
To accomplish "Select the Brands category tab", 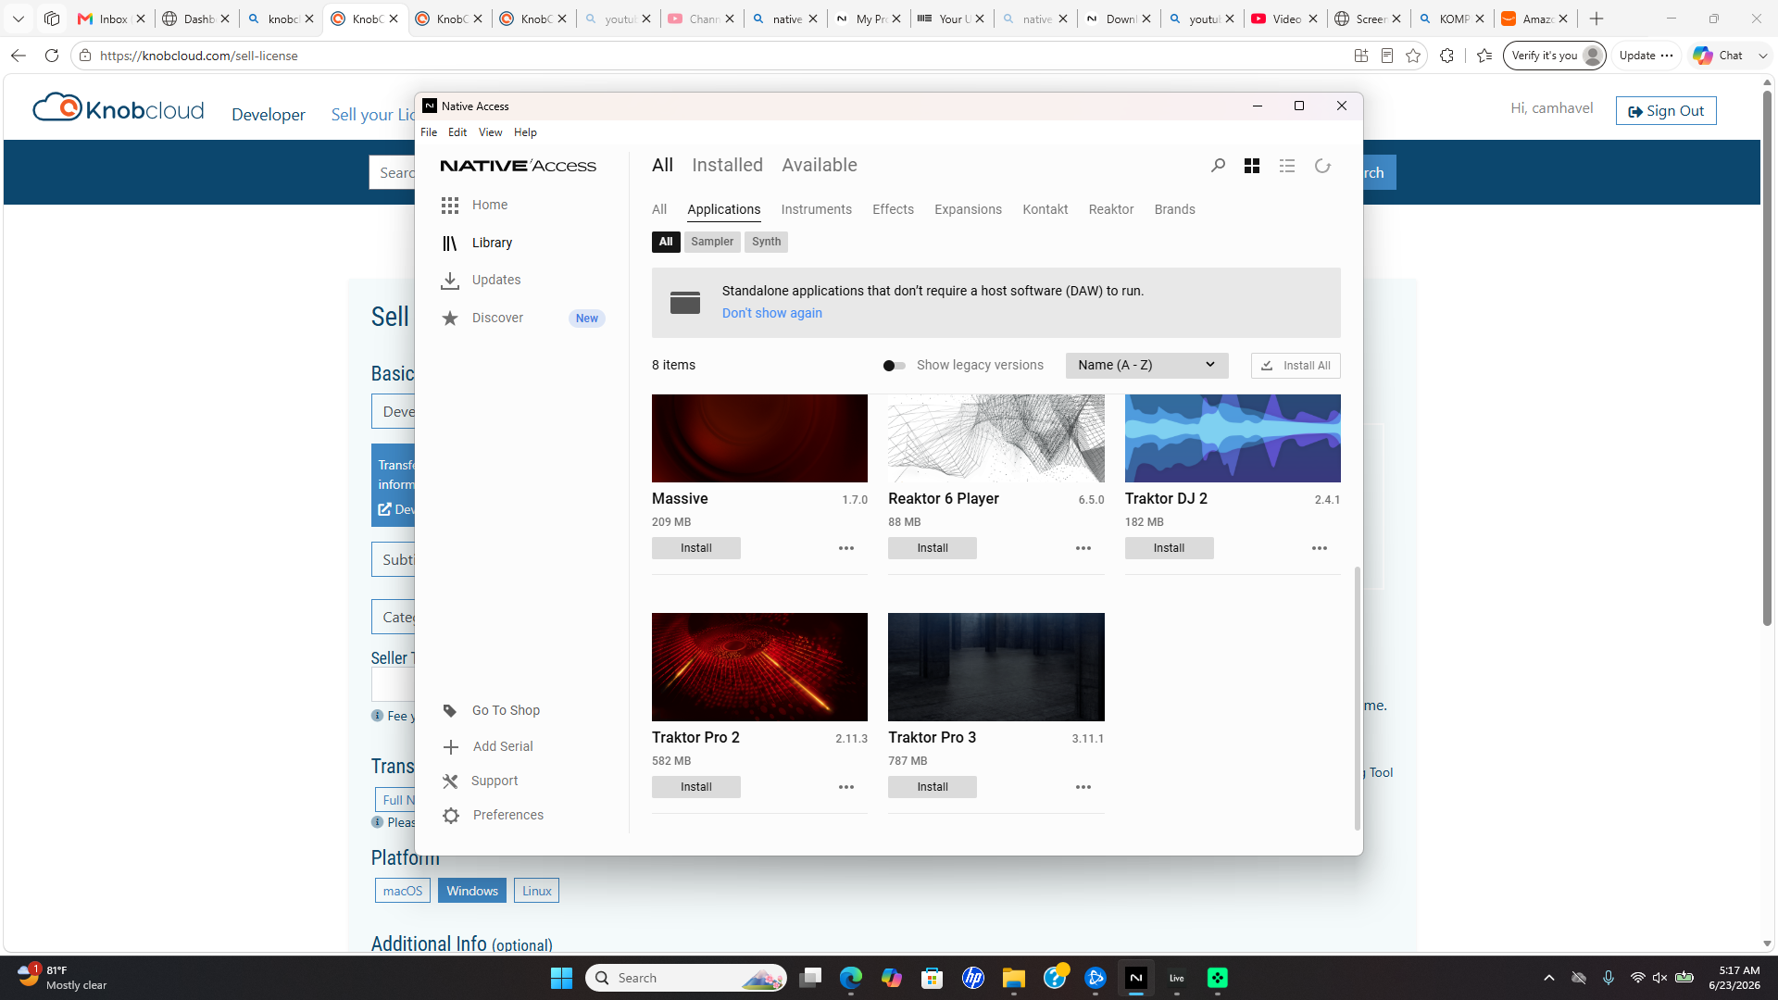I will (1174, 209).
